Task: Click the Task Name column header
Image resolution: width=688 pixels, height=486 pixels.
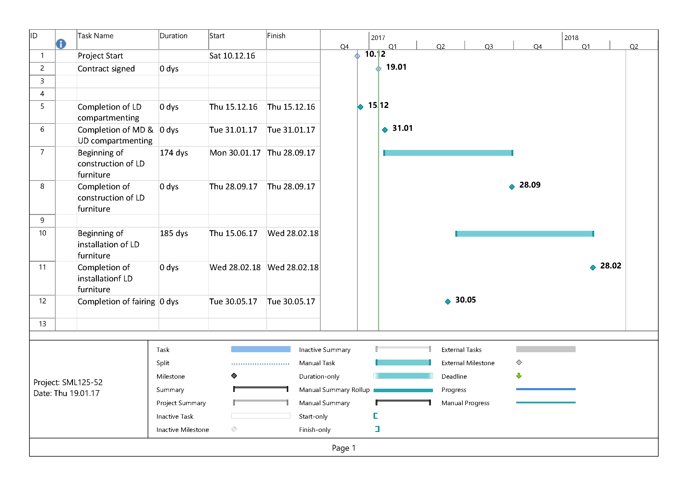Action: coord(96,36)
